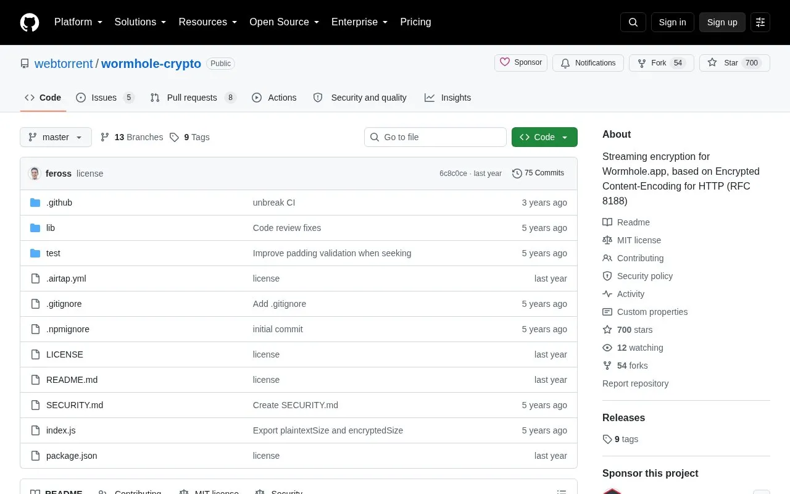Click the Sign up button
This screenshot has height=494, width=790.
pyautogui.click(x=722, y=22)
